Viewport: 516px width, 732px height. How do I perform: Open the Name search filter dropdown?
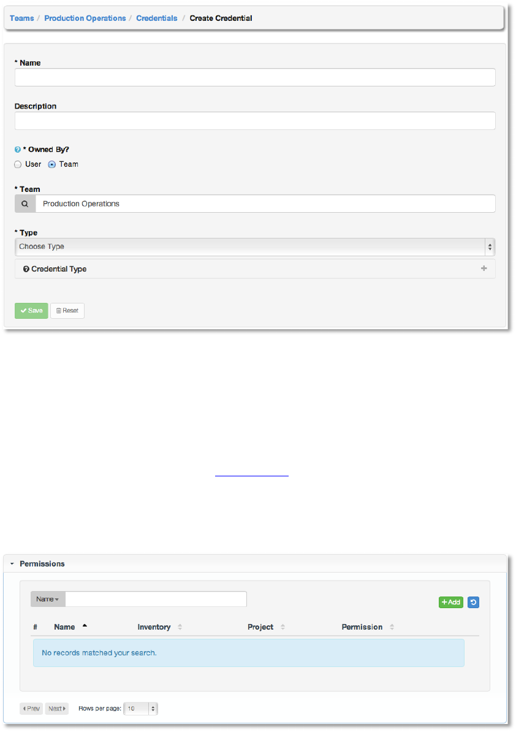pyautogui.click(x=48, y=599)
